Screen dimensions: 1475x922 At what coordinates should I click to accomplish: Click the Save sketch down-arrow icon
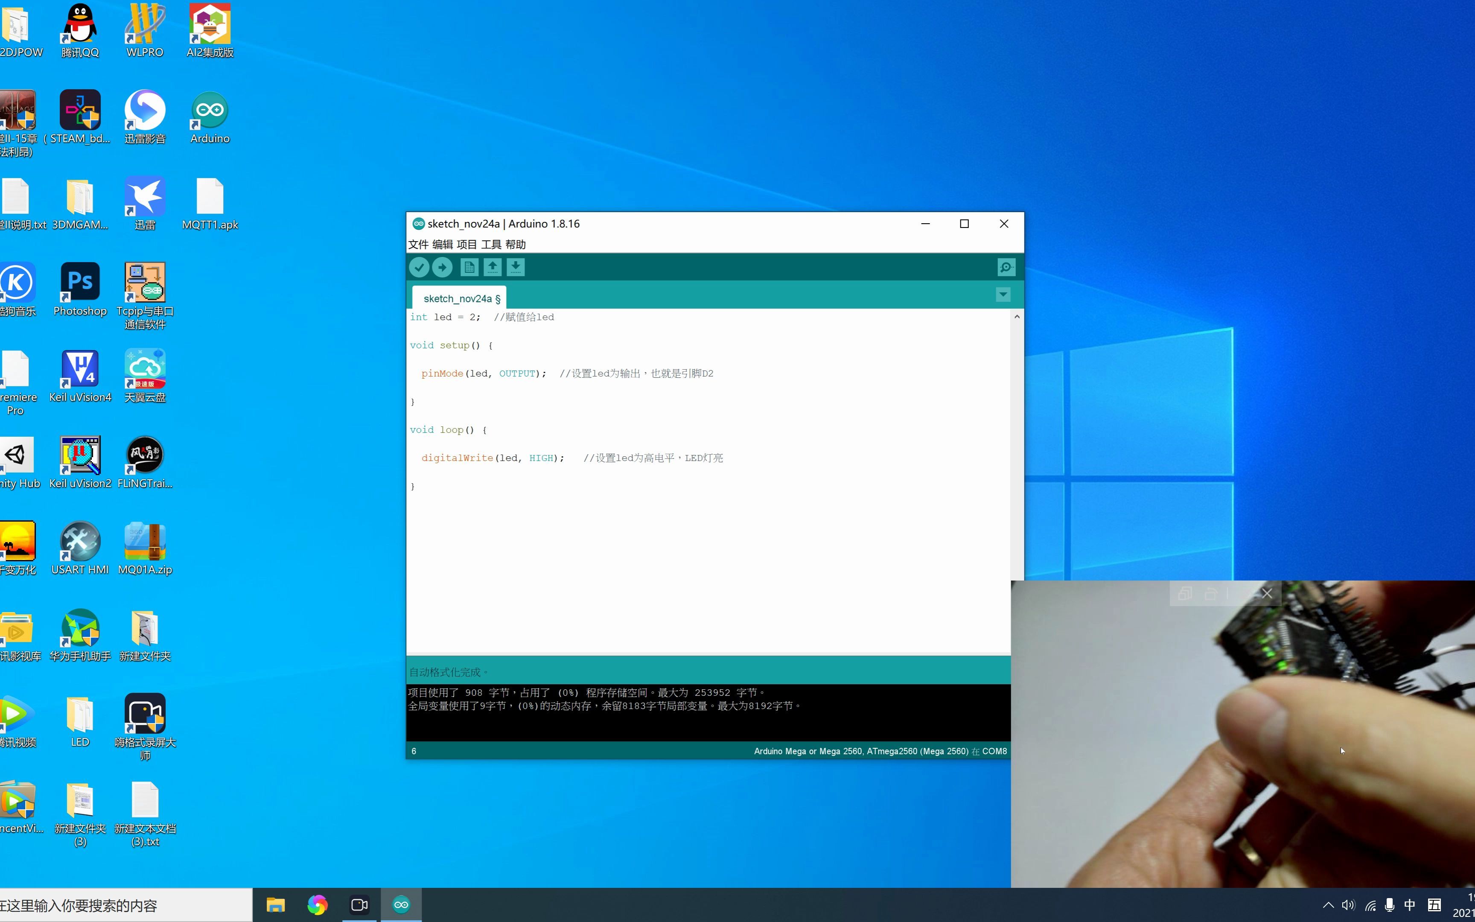[516, 267]
